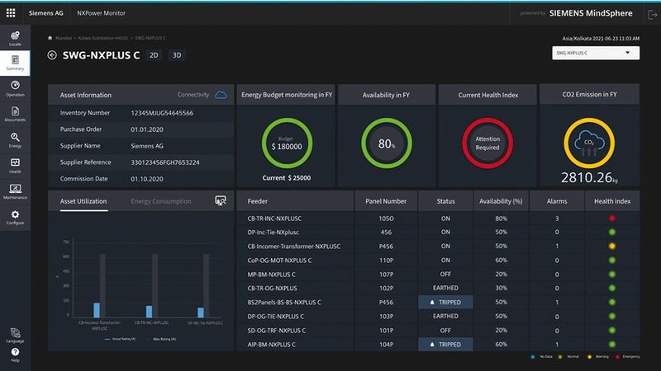Sort by Alarms column header

(557, 201)
